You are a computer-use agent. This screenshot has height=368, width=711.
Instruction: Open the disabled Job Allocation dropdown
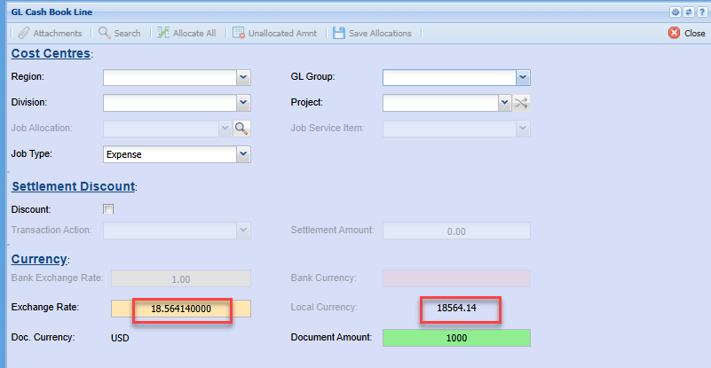pos(225,129)
